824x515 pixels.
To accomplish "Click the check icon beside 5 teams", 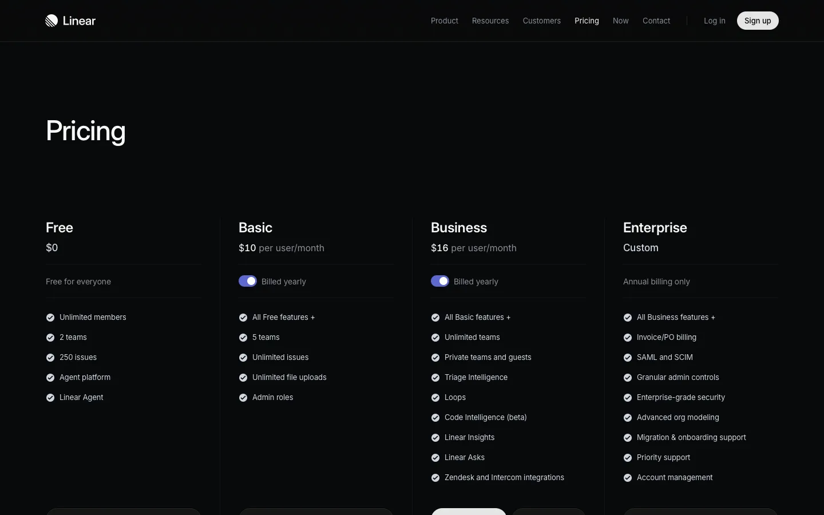I will (243, 338).
